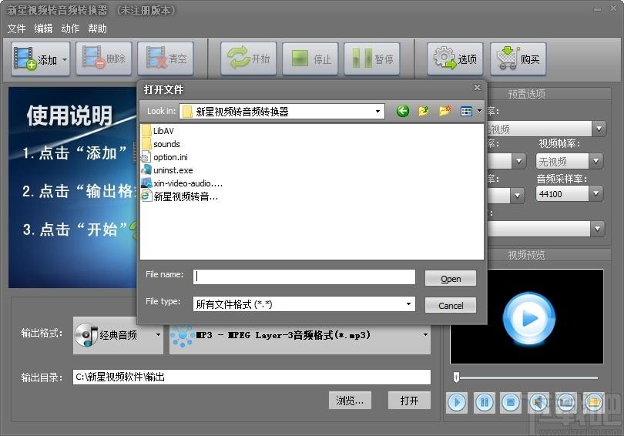Click the Cancel button in dialog

[x=451, y=305]
